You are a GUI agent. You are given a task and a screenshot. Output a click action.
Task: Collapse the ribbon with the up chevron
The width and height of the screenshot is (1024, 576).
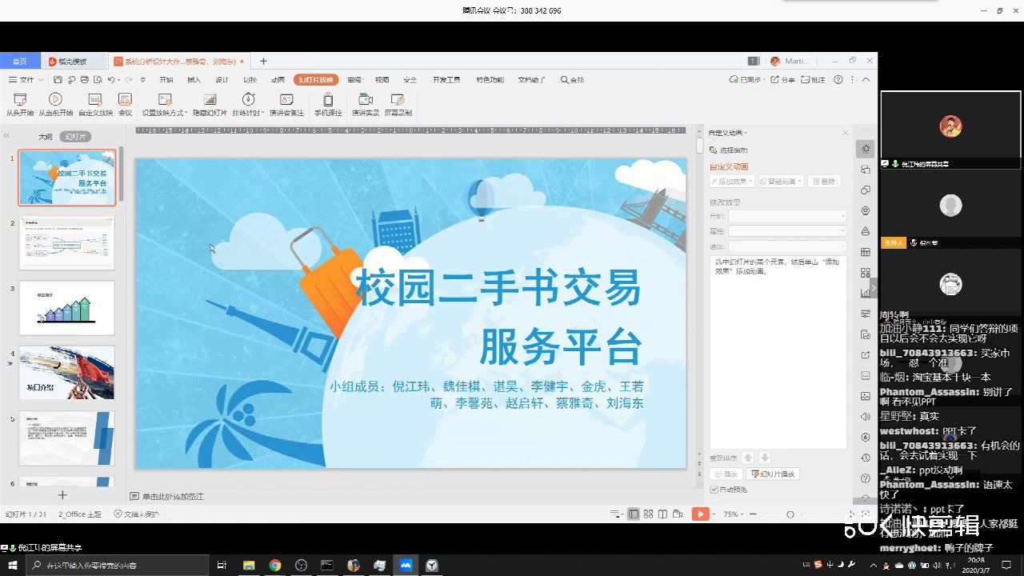coord(866,80)
